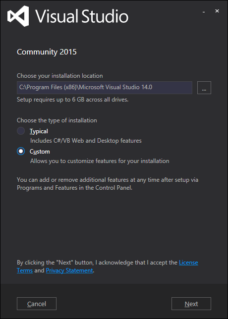Click 'Choose the type of installation' label

click(57, 120)
